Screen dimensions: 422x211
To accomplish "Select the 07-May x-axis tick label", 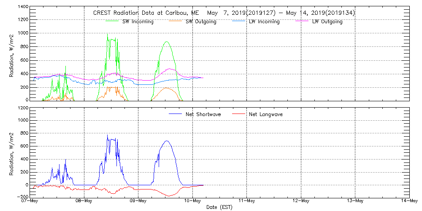I will (30, 201).
